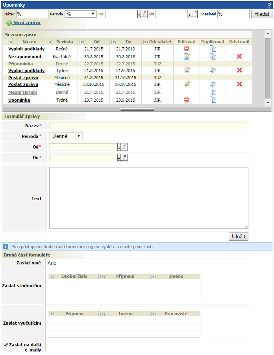Open the calendar icon beside form Do field
Screen dimensions: 274x355
tap(124, 158)
